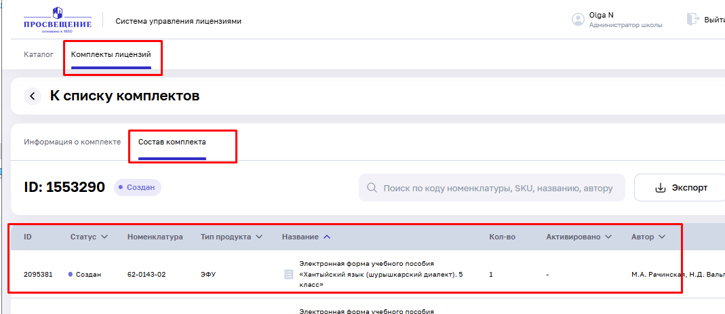The width and height of the screenshot is (725, 314).
Task: Toggle sort order on Название column
Action: 327,237
